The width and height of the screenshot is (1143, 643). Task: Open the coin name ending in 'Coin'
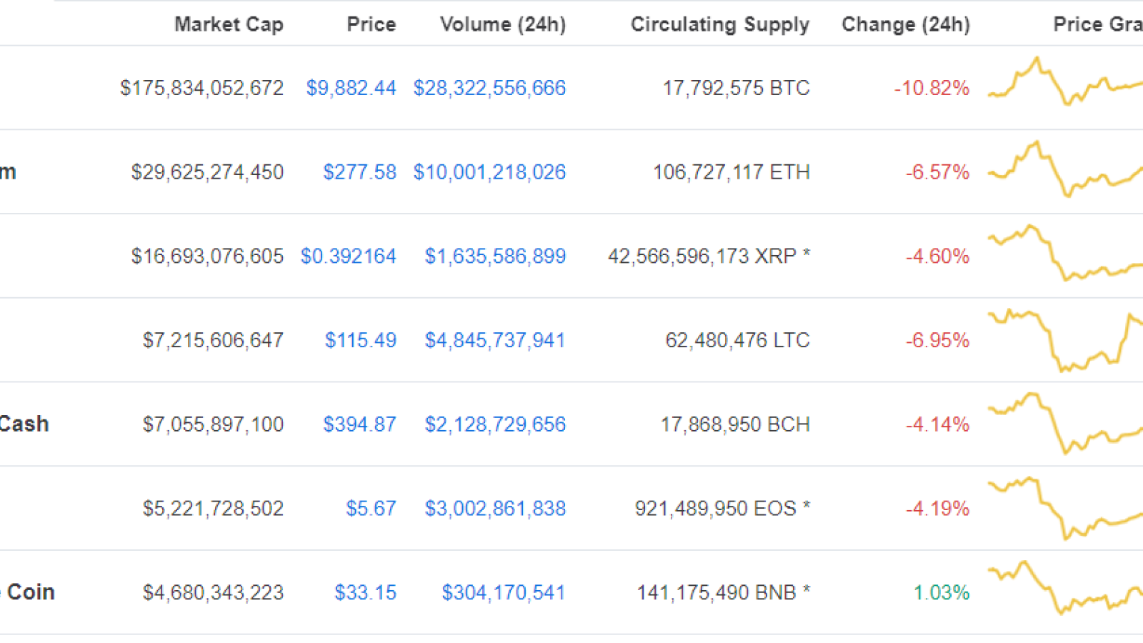coord(27,592)
